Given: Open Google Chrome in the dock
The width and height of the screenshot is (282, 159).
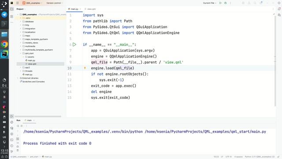Looking at the screenshot, I should point(4,44).
